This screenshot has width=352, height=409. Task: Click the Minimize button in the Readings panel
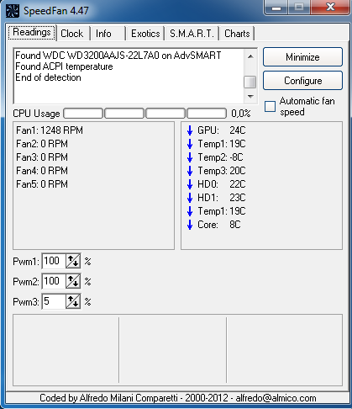pos(302,57)
